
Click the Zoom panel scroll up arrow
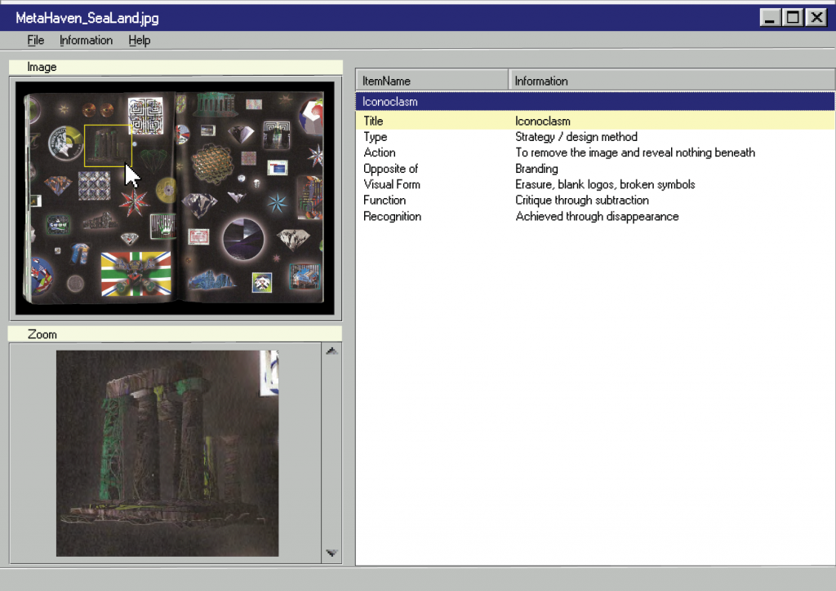click(331, 351)
